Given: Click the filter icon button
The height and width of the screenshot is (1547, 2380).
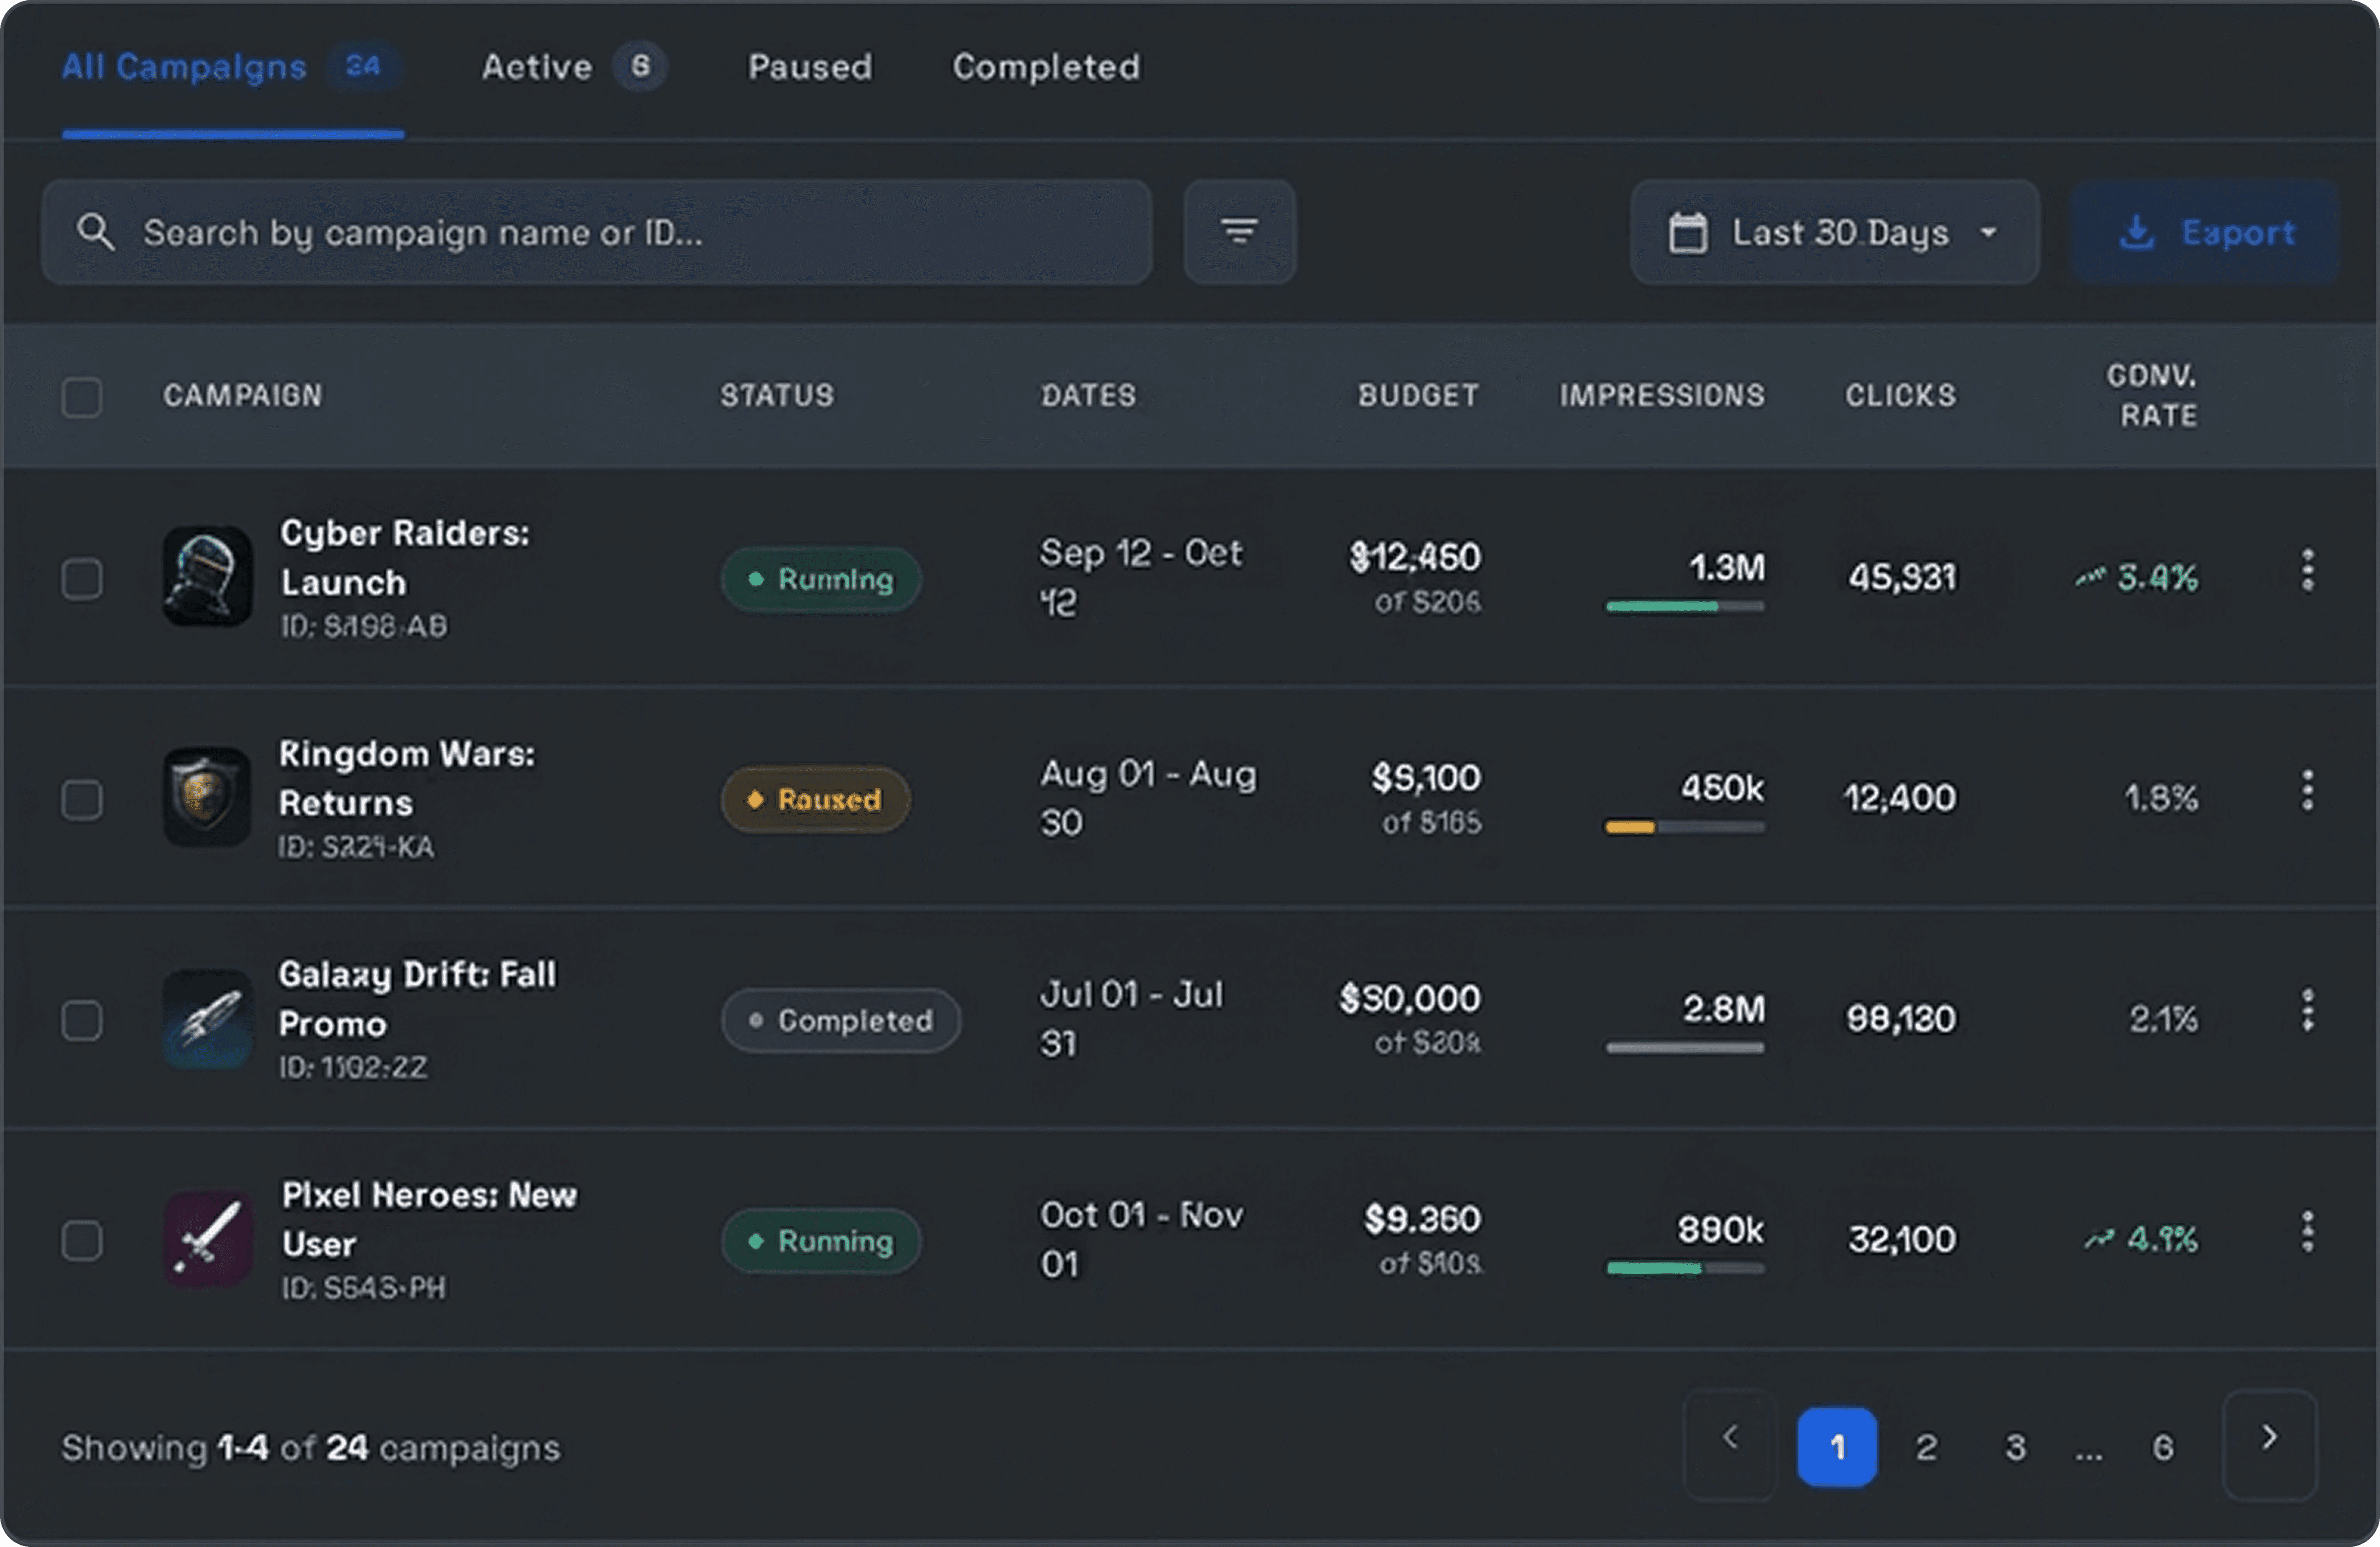Looking at the screenshot, I should (x=1239, y=232).
